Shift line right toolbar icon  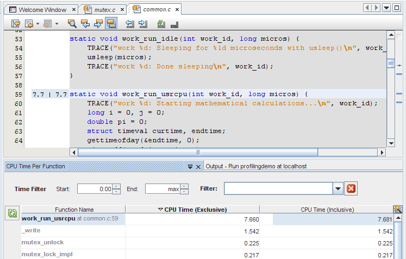coord(143,23)
